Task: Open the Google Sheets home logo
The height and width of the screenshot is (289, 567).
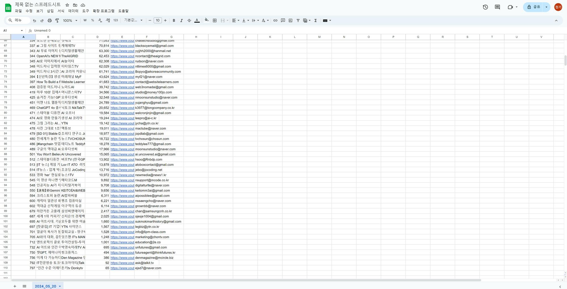Action: [8, 8]
